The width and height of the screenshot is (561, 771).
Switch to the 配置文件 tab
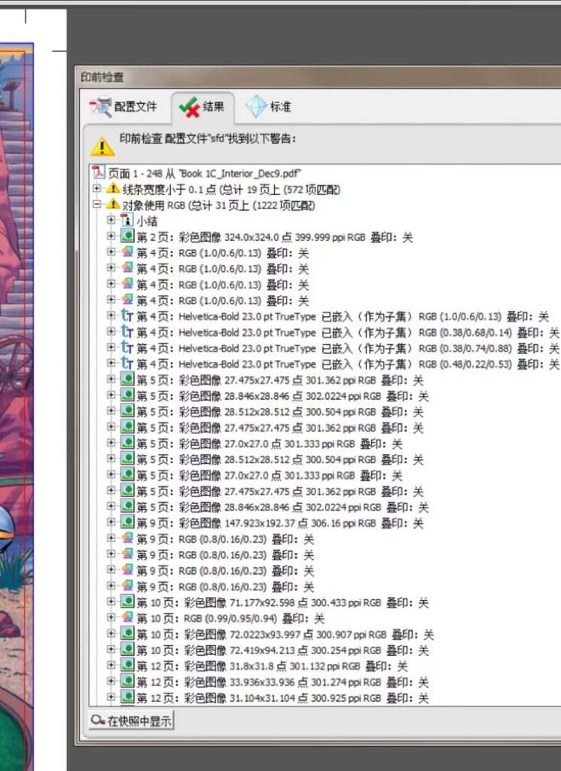(x=124, y=107)
